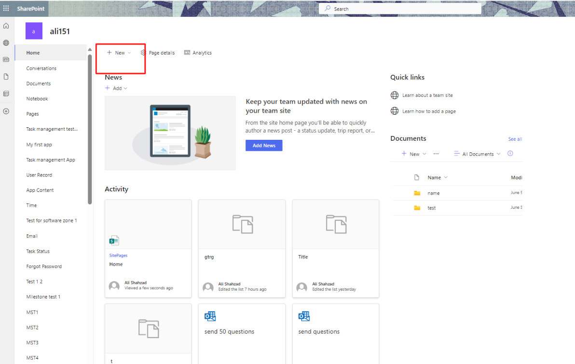Open the My Sites globe icon
575x364 pixels.
point(6,42)
